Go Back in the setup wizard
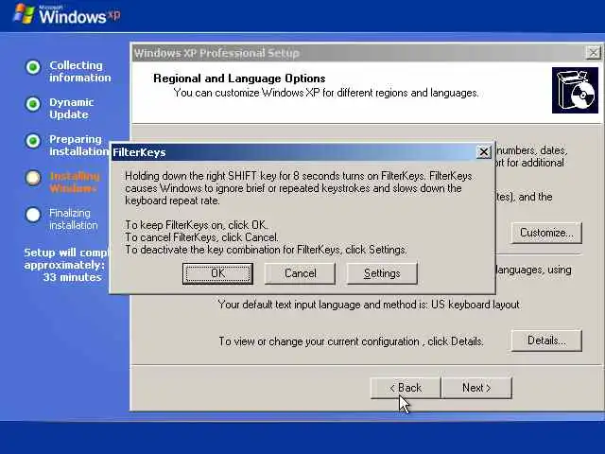This screenshot has width=605, height=454. 406,388
